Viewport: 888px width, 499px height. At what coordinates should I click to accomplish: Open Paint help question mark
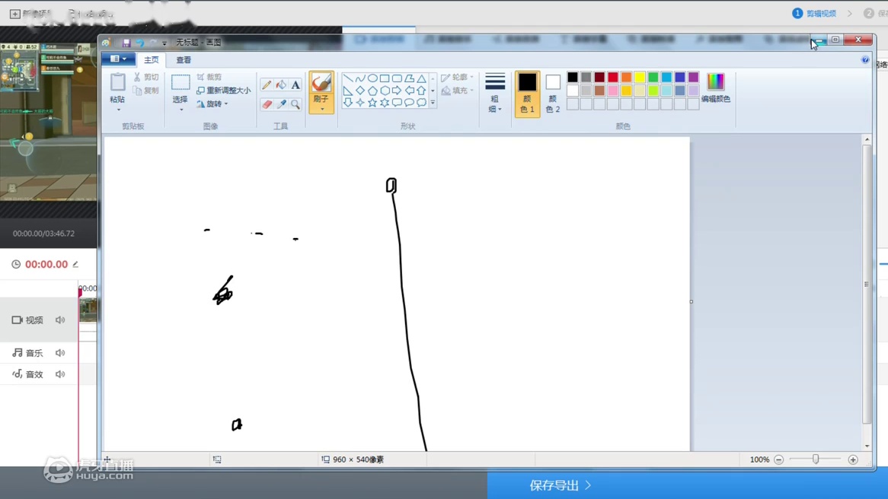click(x=865, y=59)
